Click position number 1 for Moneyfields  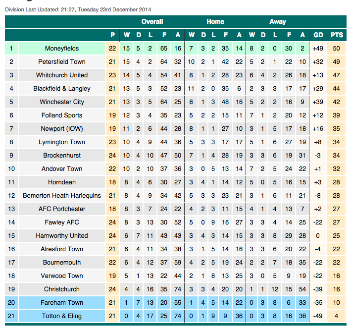coord(11,49)
